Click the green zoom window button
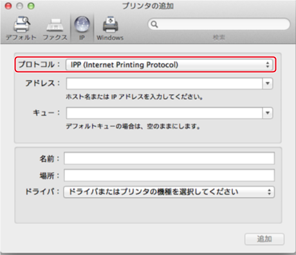Viewport: 296px width, 255px height. 31,6
